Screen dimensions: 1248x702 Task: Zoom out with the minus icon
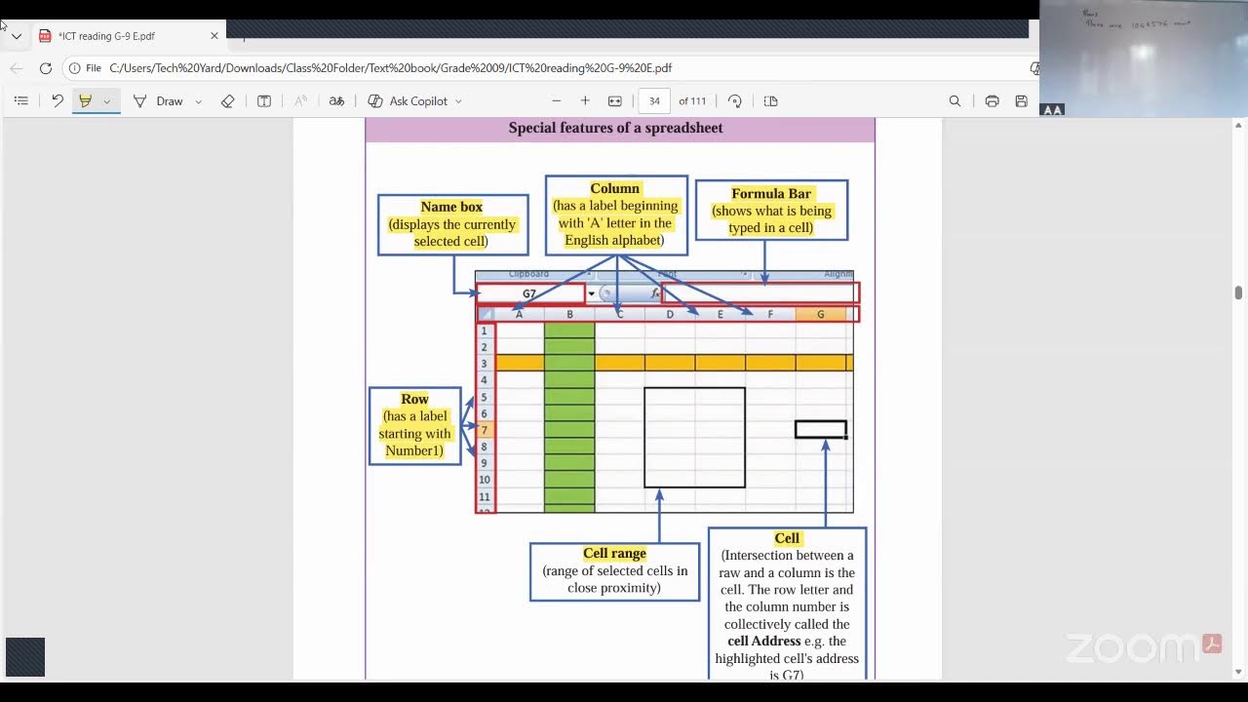pyautogui.click(x=557, y=100)
